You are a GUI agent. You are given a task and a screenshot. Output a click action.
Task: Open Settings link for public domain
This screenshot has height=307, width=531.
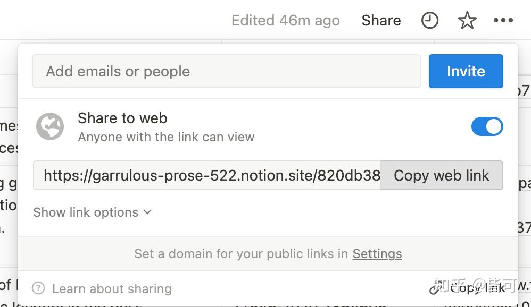click(x=377, y=254)
